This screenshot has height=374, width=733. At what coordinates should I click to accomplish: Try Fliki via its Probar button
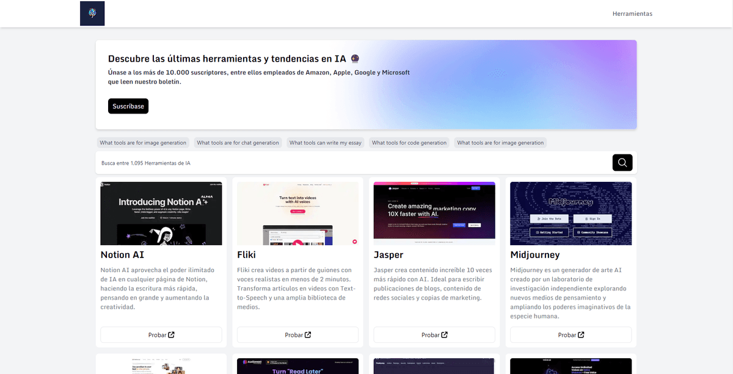[x=298, y=334]
